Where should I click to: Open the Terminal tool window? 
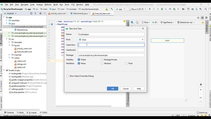(x=9, y=112)
